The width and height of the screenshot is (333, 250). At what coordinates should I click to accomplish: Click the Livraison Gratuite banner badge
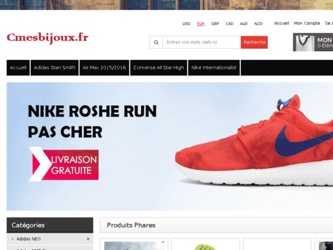[63, 164]
